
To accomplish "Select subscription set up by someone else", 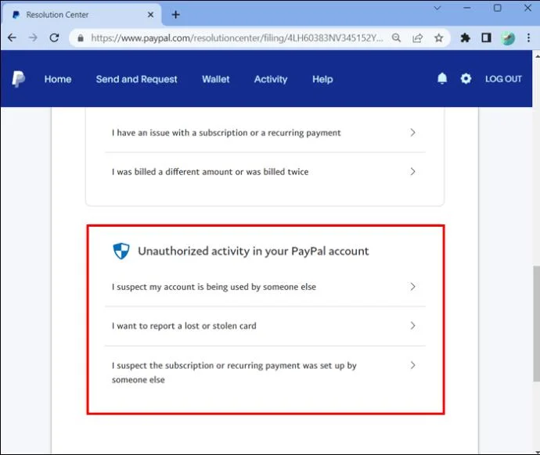I will 265,372.
